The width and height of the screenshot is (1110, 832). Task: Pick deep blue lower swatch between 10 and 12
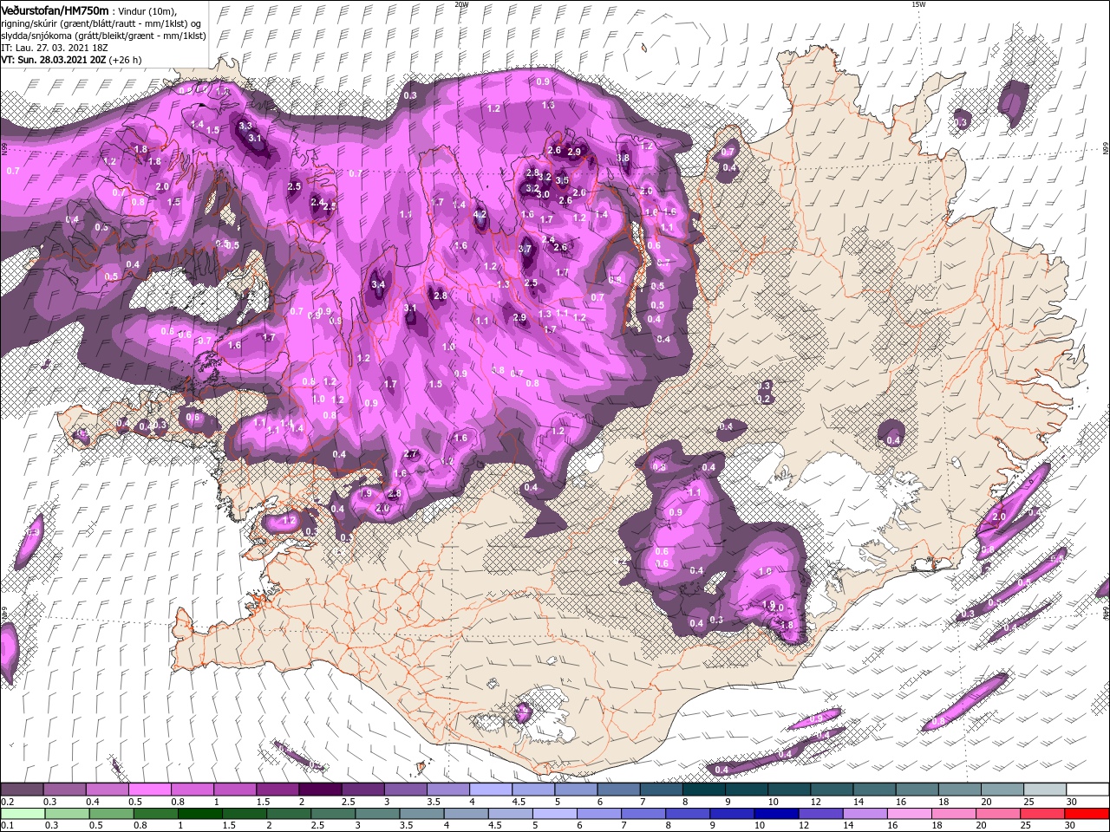(777, 813)
